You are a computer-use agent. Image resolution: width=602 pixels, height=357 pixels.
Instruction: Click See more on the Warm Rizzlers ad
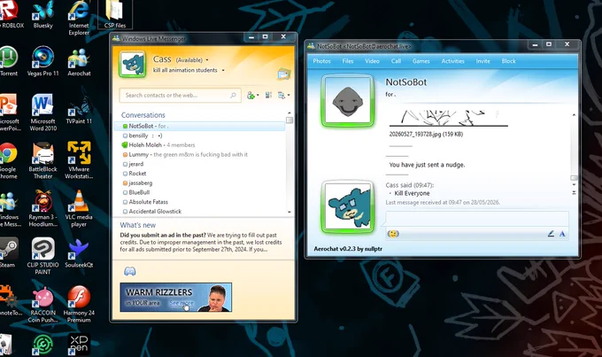[x=181, y=303]
